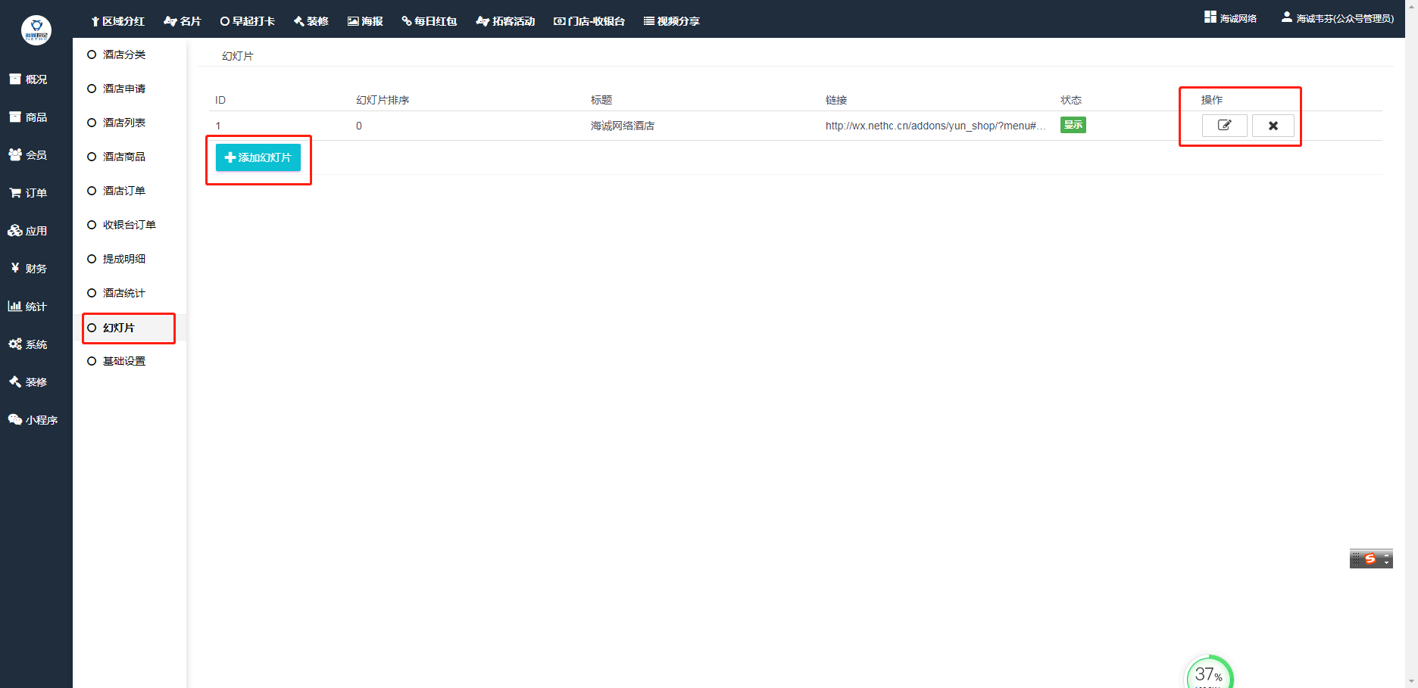
Task: Open 系统 settings with the gears icon
Action: point(28,344)
